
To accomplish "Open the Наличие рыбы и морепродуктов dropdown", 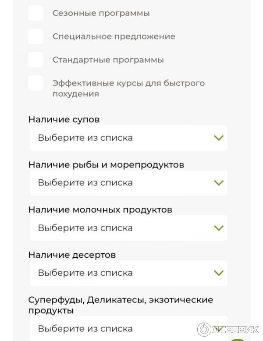I will coord(128,183).
